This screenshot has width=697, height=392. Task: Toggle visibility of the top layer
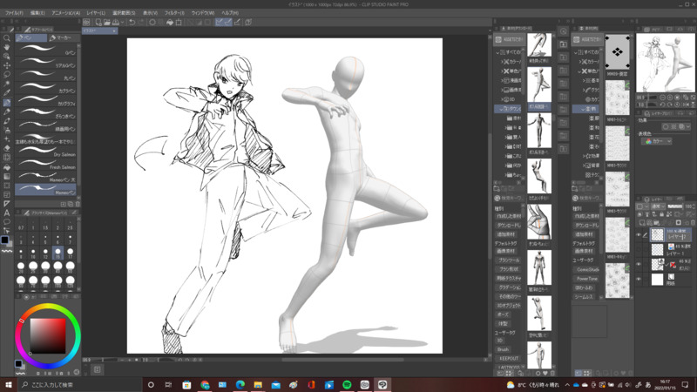639,235
